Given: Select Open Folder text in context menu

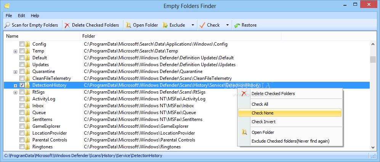Looking at the screenshot, I should [x=263, y=132].
